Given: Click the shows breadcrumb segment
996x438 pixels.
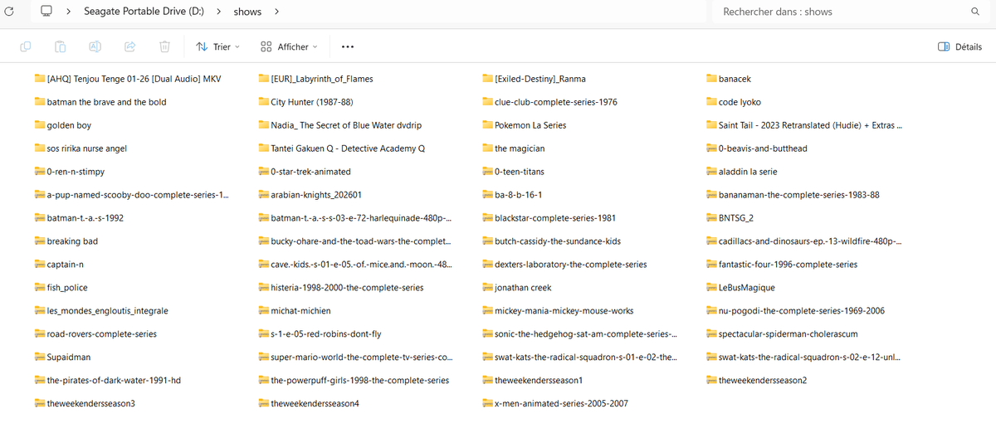Looking at the screenshot, I should click(247, 12).
